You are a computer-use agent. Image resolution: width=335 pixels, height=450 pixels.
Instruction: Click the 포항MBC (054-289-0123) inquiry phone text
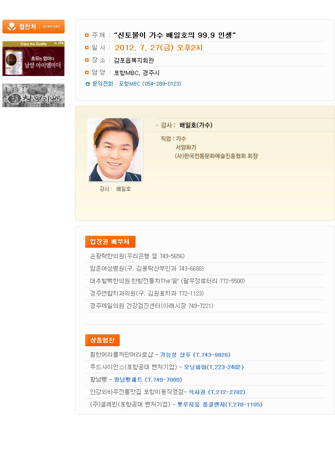coord(150,84)
